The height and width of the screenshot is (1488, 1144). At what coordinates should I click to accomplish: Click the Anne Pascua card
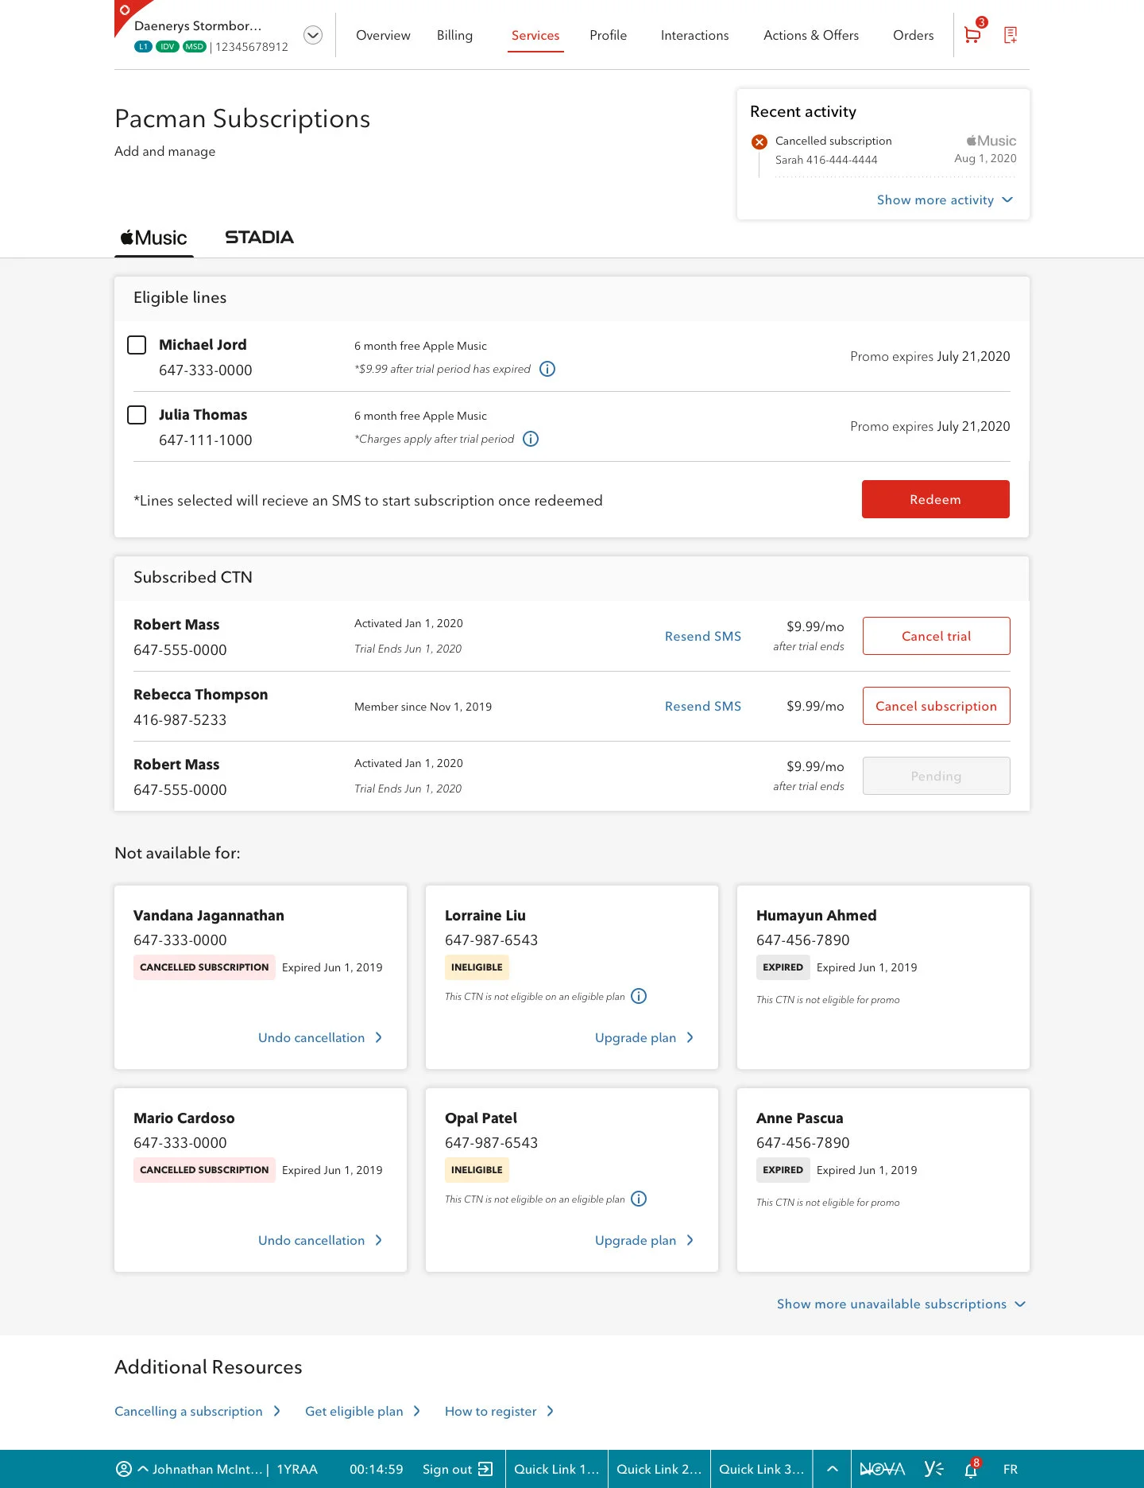883,1180
